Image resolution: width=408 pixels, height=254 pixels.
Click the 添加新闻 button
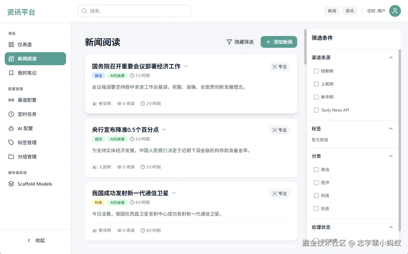(279, 42)
